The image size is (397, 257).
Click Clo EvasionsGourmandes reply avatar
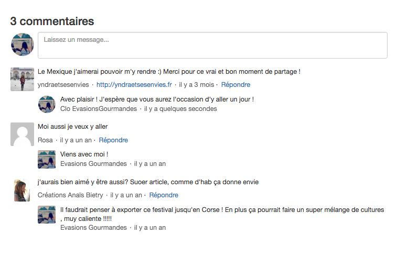47,104
